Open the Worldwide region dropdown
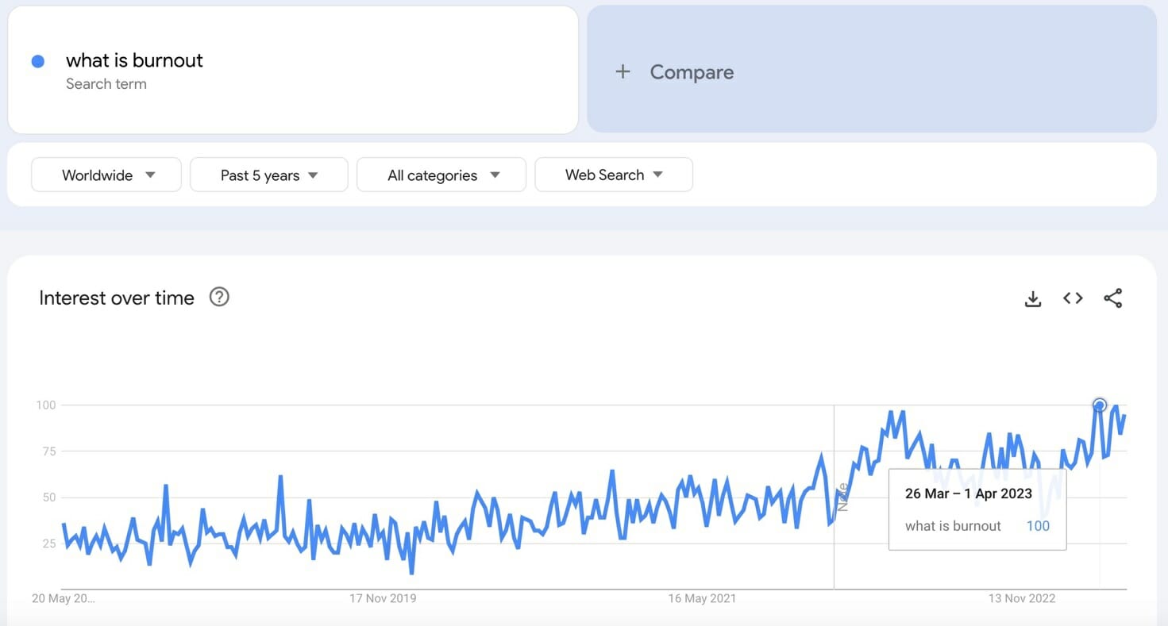 click(106, 175)
